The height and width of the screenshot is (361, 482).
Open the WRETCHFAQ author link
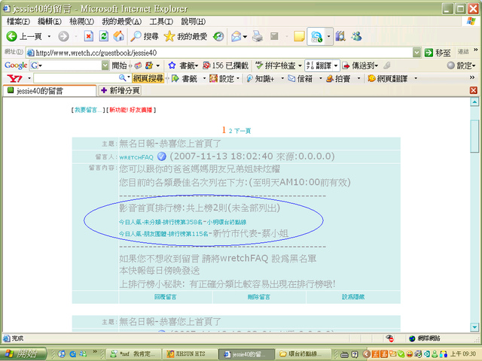(136, 157)
